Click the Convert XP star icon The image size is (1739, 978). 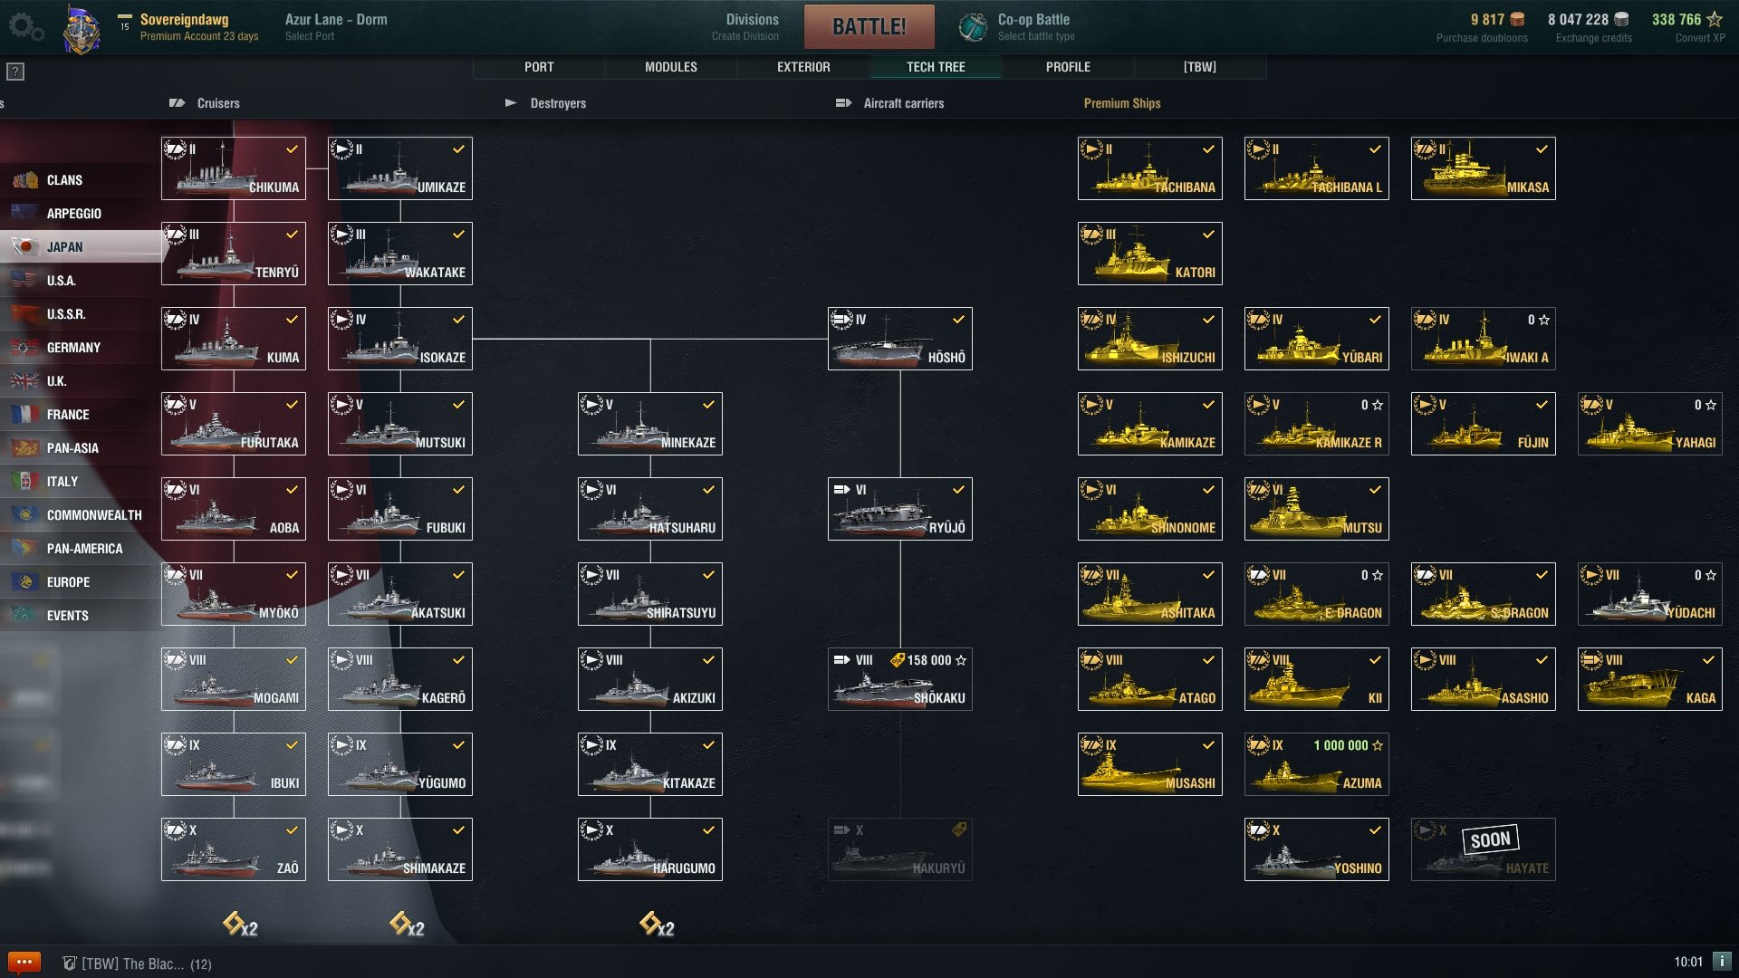(x=1715, y=19)
